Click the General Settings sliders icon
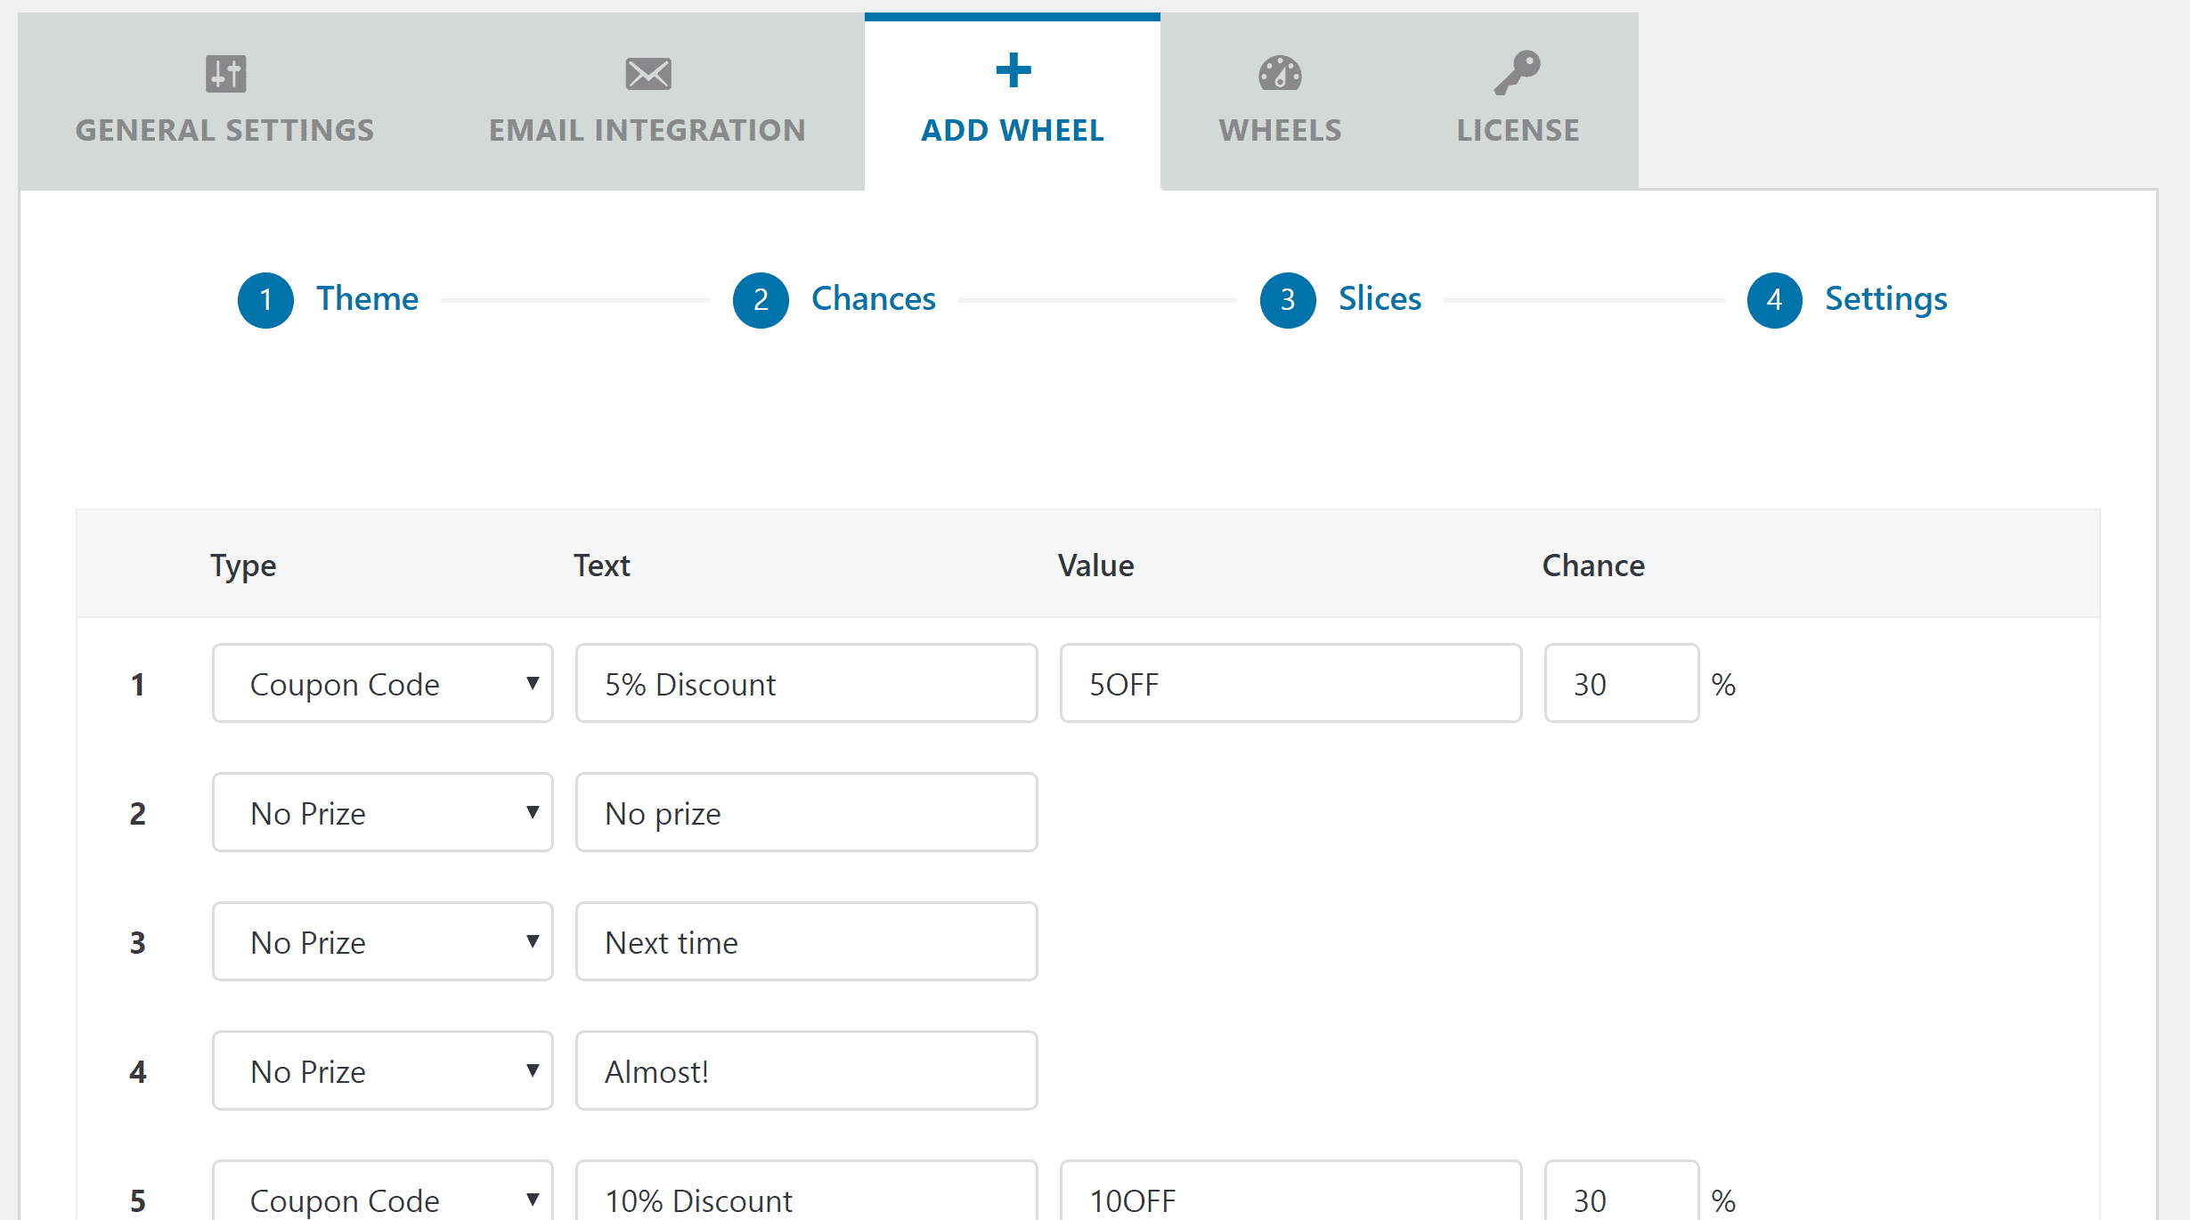2190x1220 pixels. point(225,73)
